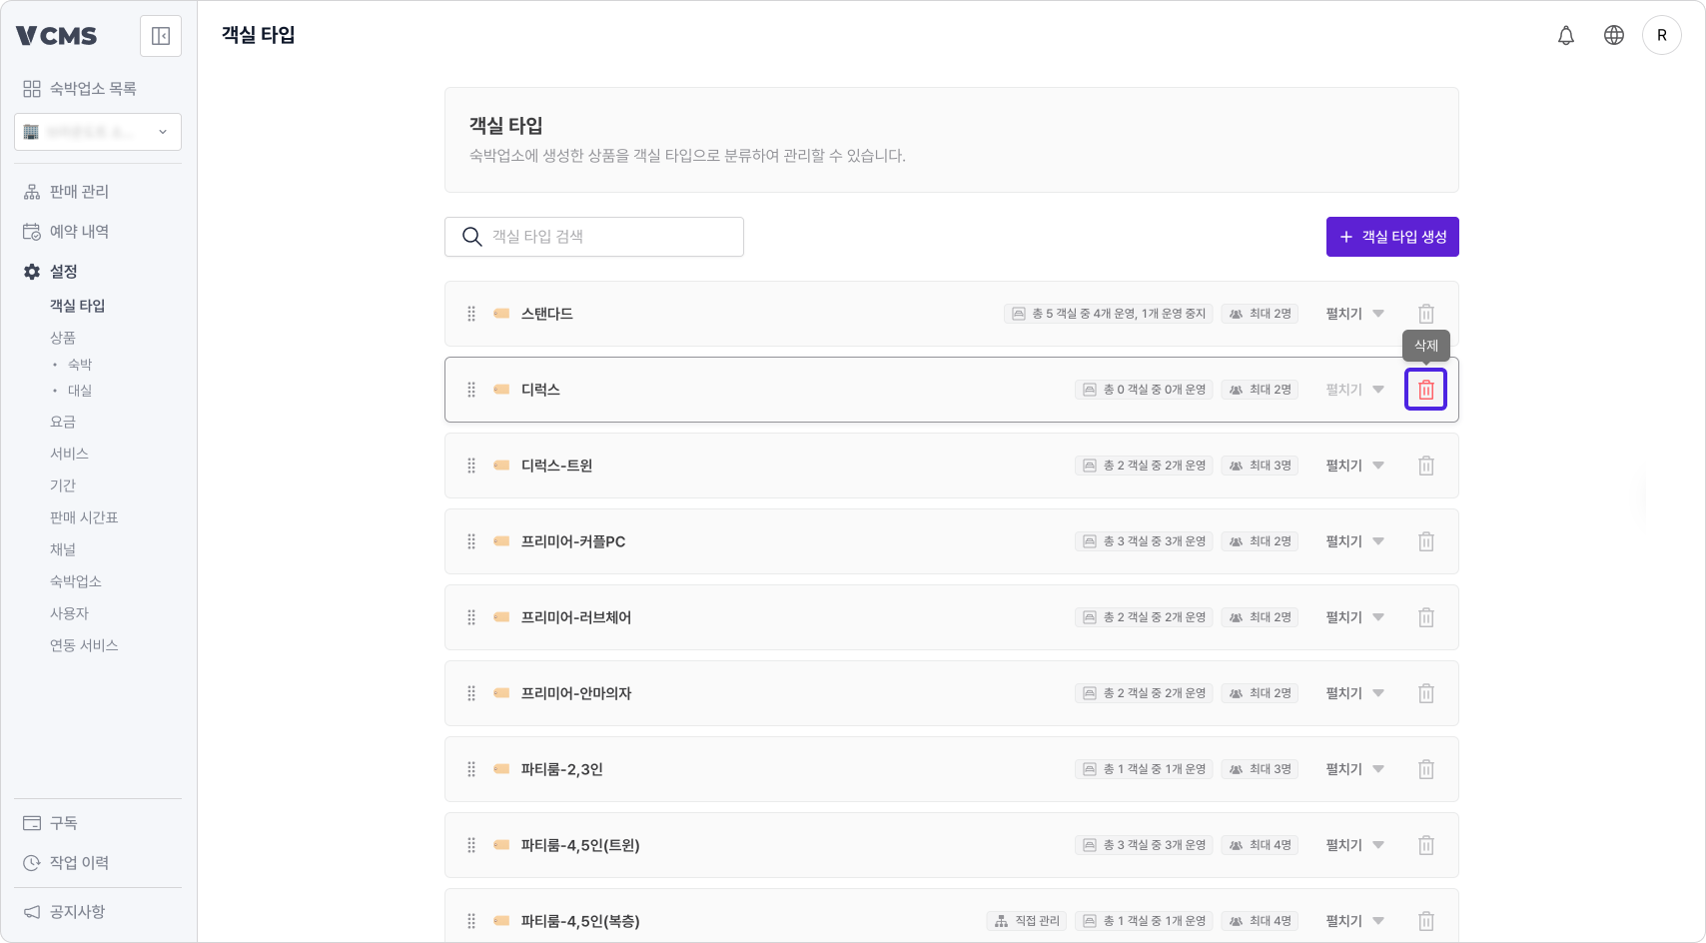Click the 예약 내역 calendar icon
The image size is (1706, 943).
pyautogui.click(x=30, y=231)
